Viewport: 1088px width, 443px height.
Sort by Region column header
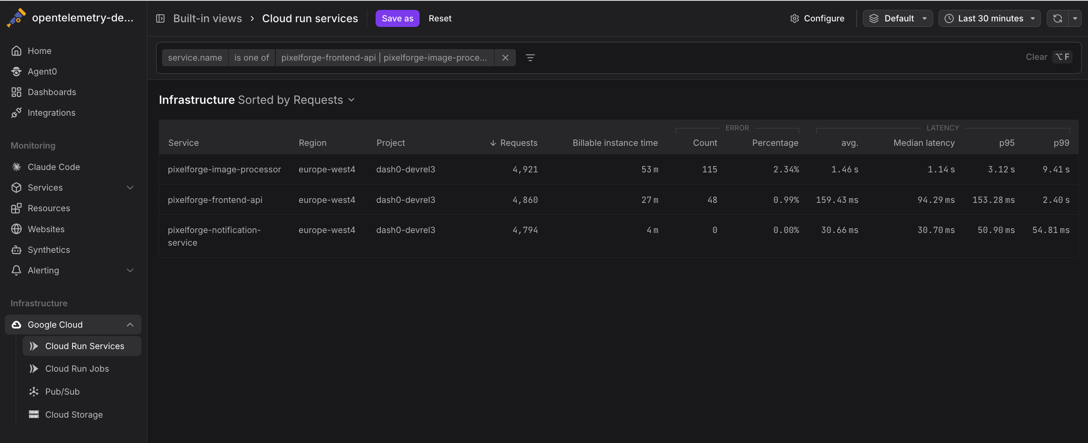coord(312,143)
